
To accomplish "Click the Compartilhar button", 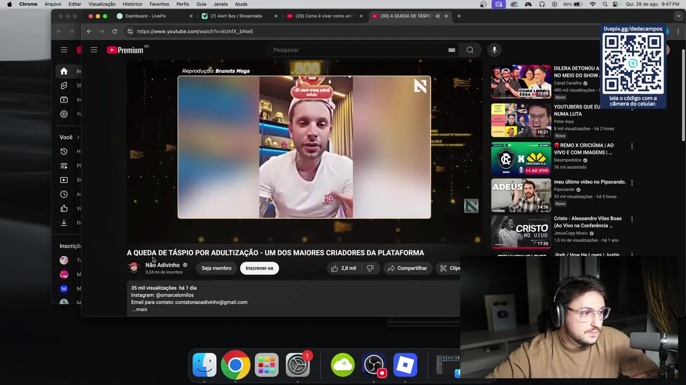I will tap(407, 268).
